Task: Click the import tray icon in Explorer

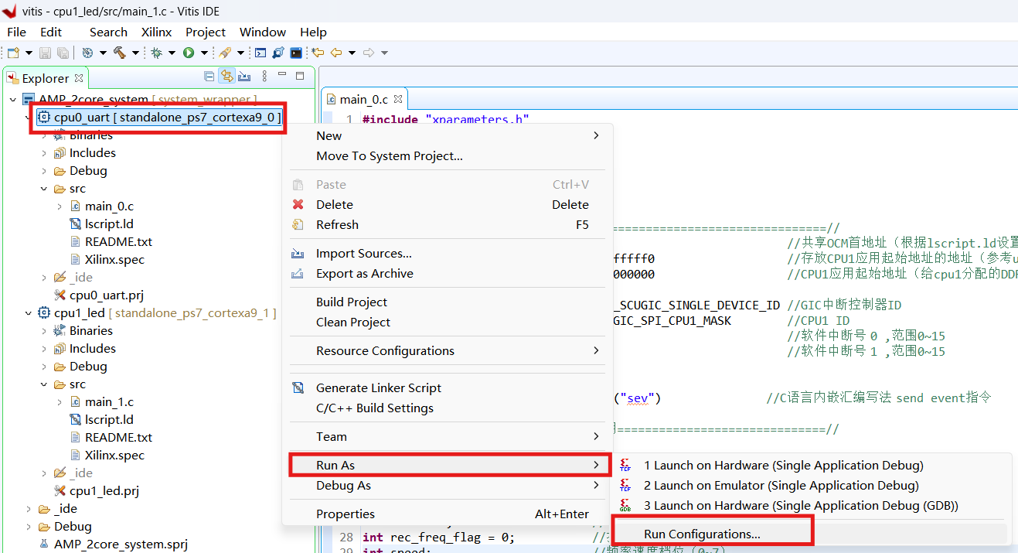Action: pyautogui.click(x=244, y=77)
